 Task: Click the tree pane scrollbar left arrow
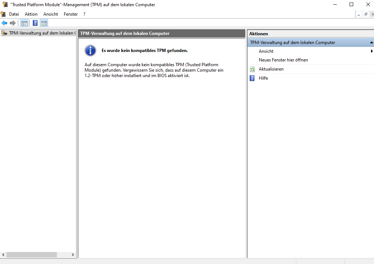click(3, 255)
